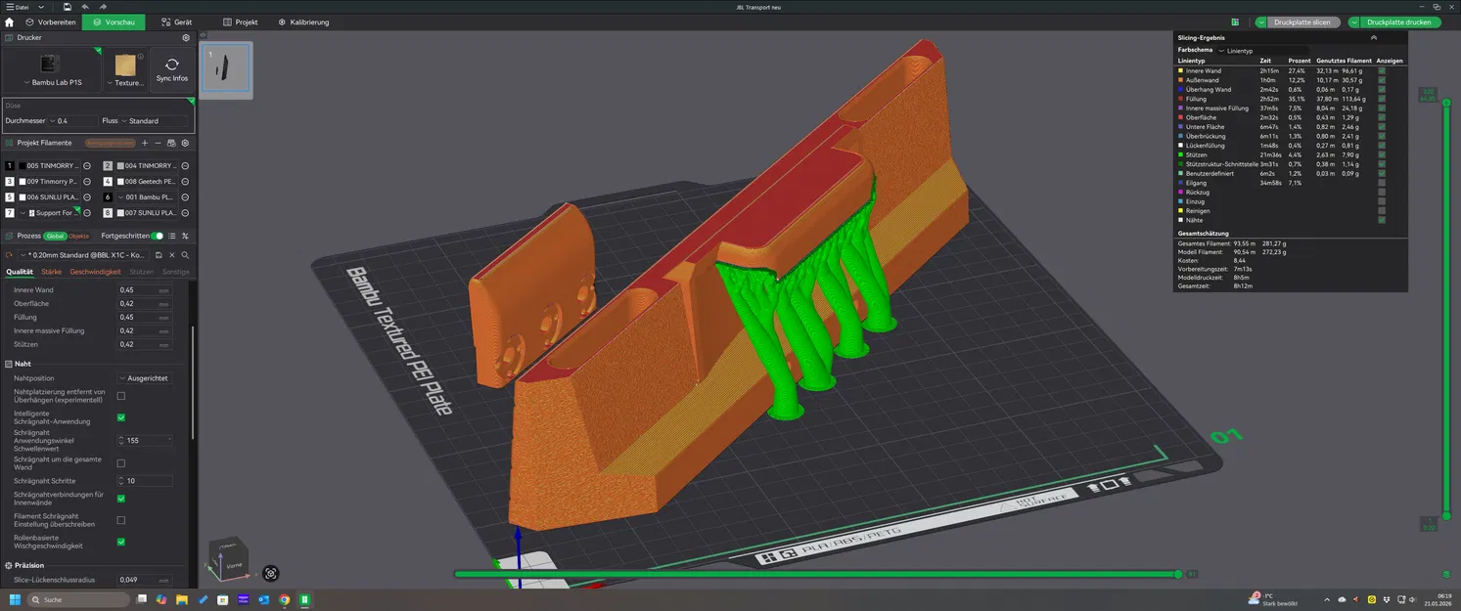Save the project with the disk icon
The height and width of the screenshot is (611, 1461).
(x=68, y=7)
